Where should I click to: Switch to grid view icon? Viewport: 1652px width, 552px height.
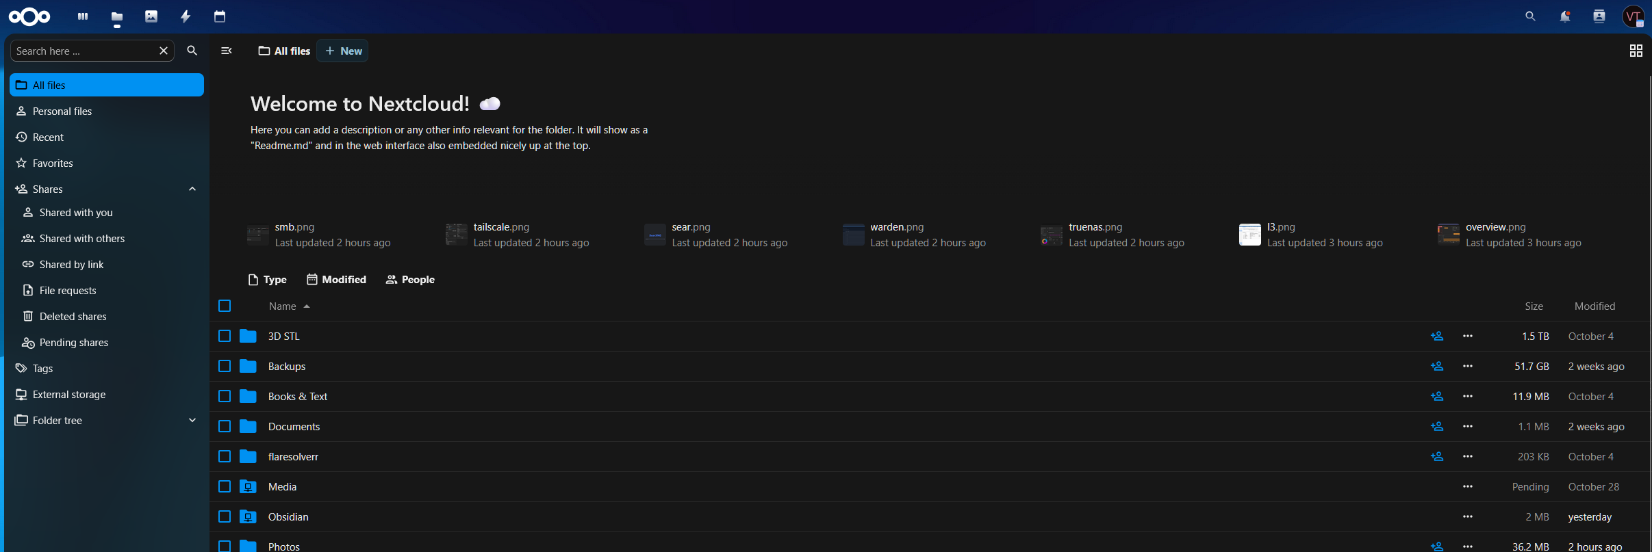[1636, 51]
